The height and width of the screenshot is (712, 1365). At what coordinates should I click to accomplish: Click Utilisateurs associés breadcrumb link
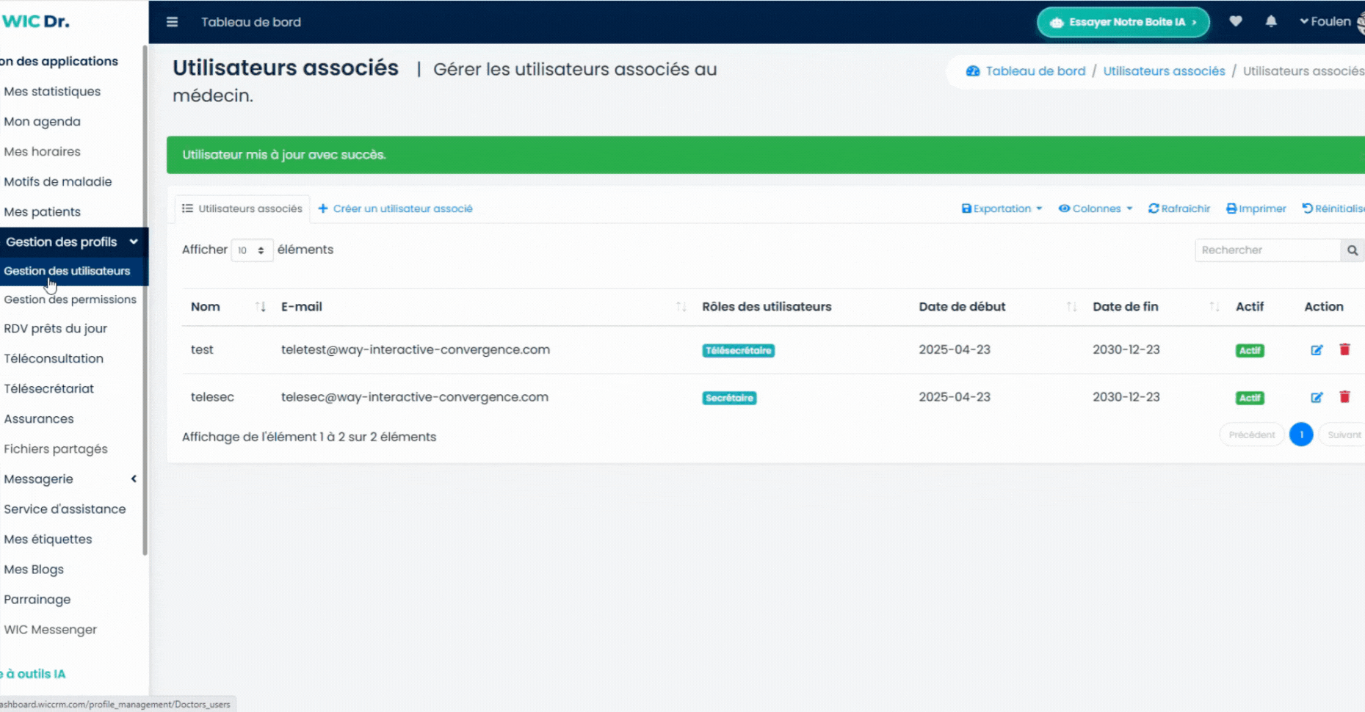1164,71
